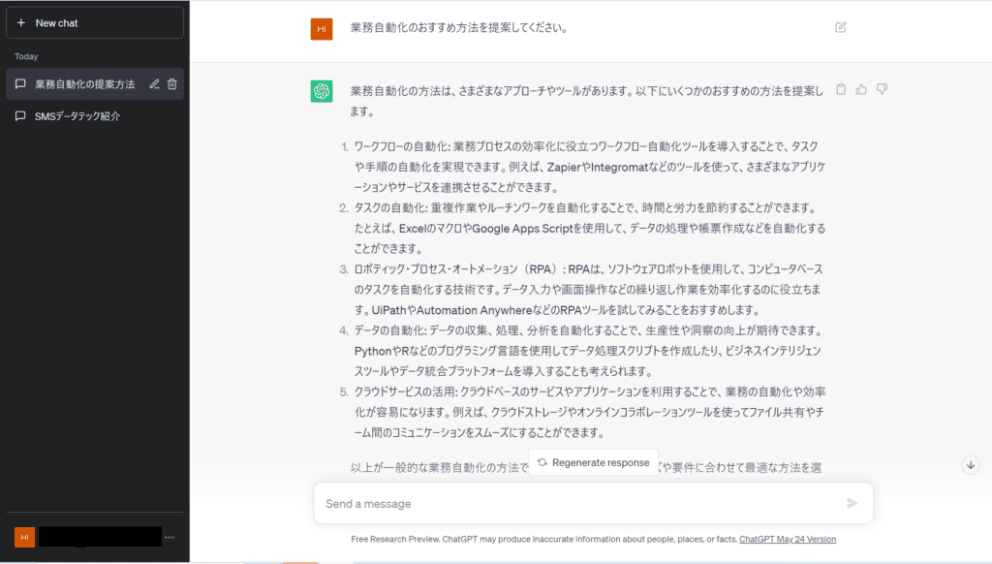Click the pencil icon to rename chat

pyautogui.click(x=154, y=84)
